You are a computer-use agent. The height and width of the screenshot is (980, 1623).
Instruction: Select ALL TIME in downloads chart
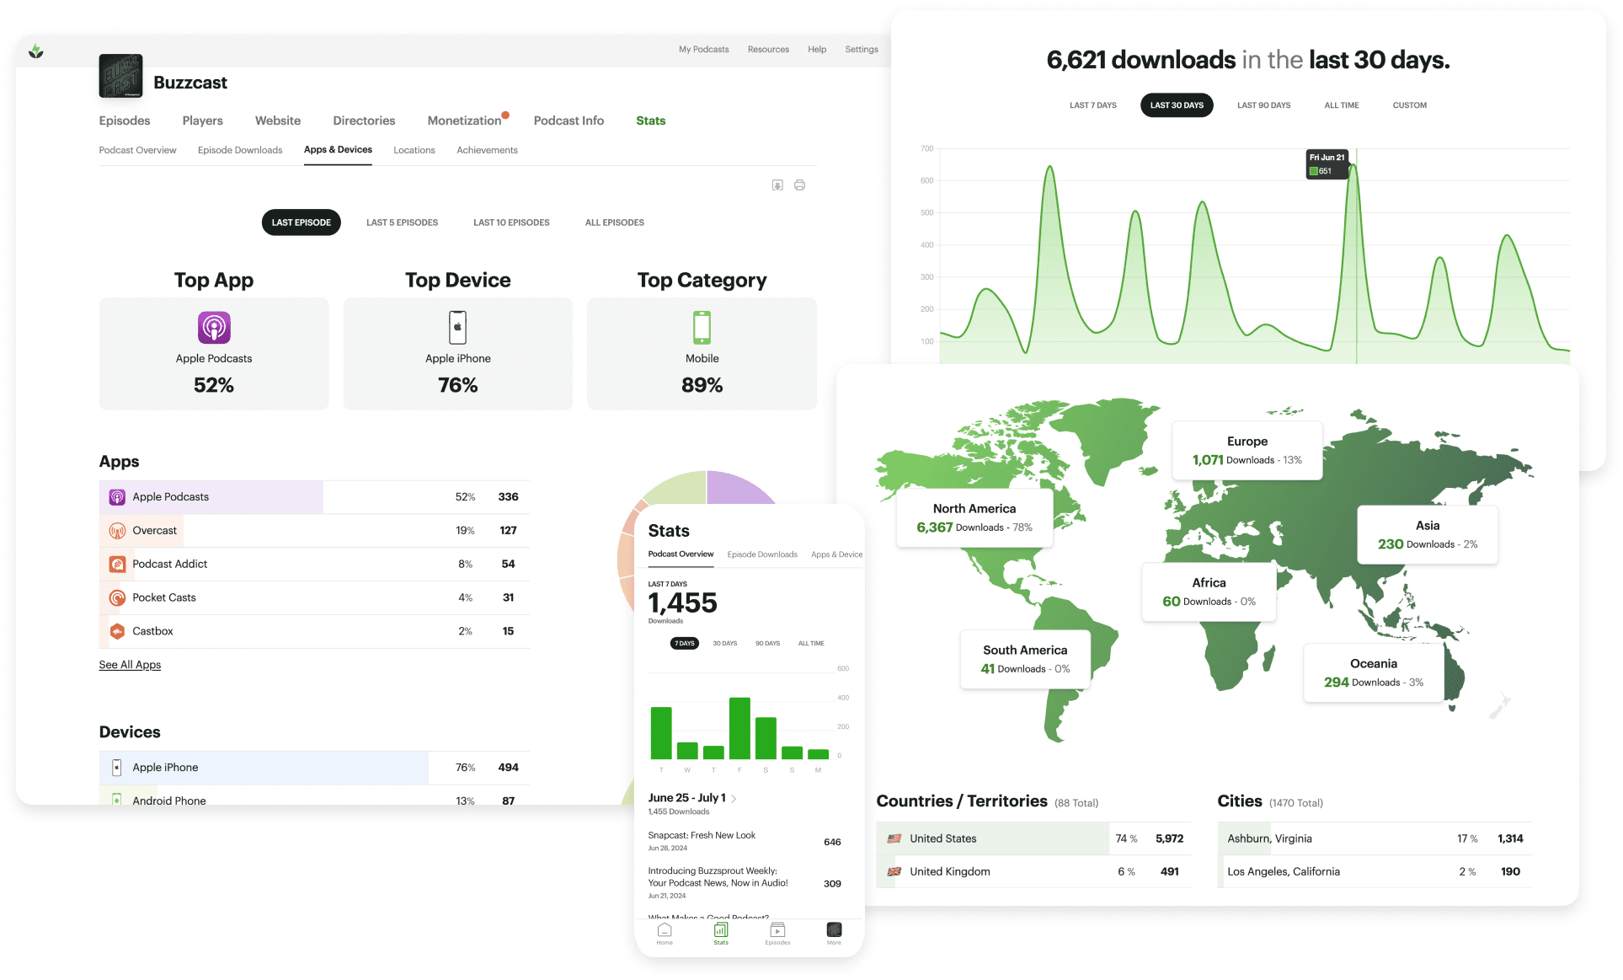1342,105
